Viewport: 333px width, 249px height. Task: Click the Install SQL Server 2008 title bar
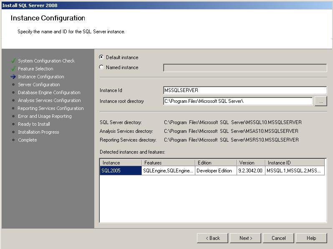pos(166,5)
